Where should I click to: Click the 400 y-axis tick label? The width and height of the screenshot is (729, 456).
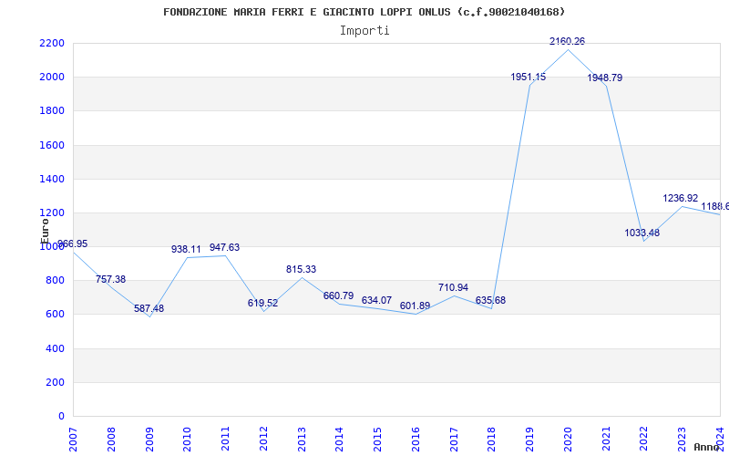pos(56,348)
